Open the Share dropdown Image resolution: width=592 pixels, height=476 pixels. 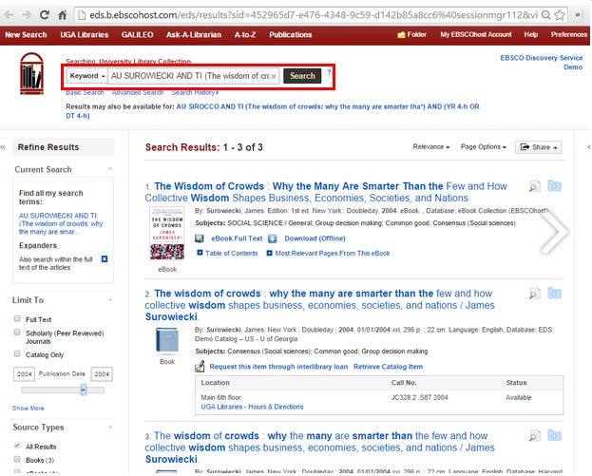click(539, 147)
